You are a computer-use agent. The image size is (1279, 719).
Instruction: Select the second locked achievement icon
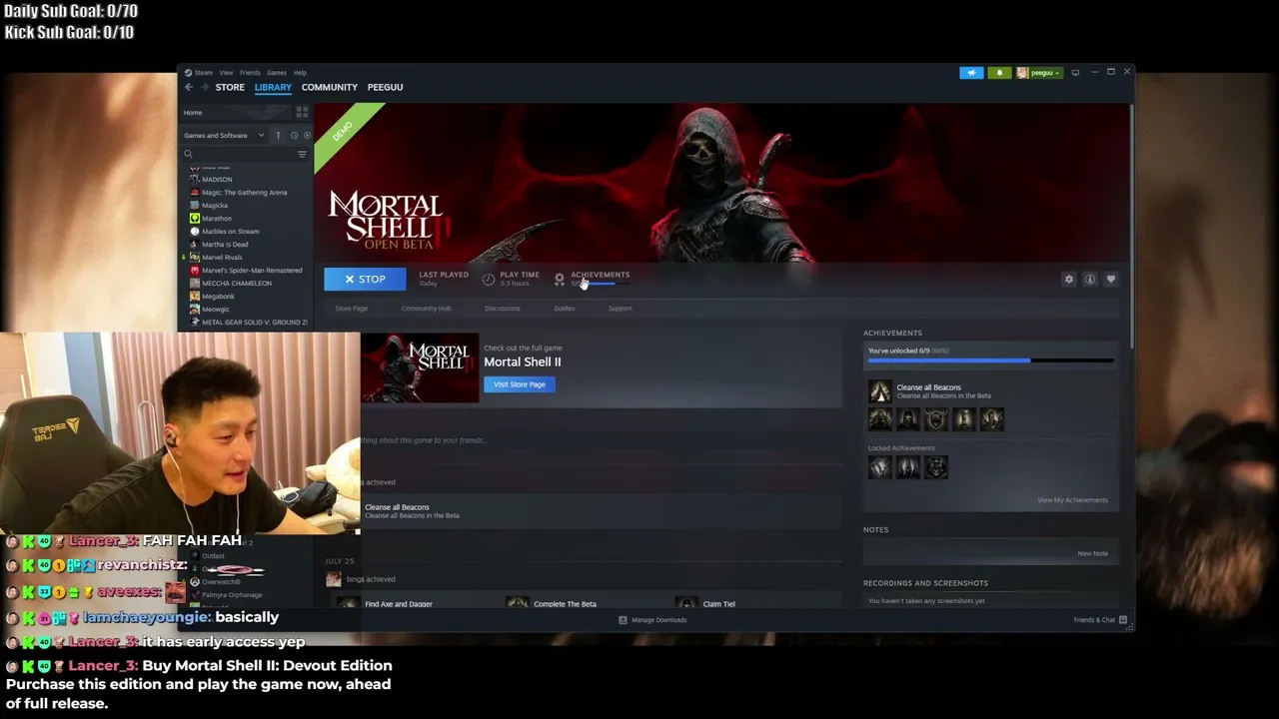point(907,467)
